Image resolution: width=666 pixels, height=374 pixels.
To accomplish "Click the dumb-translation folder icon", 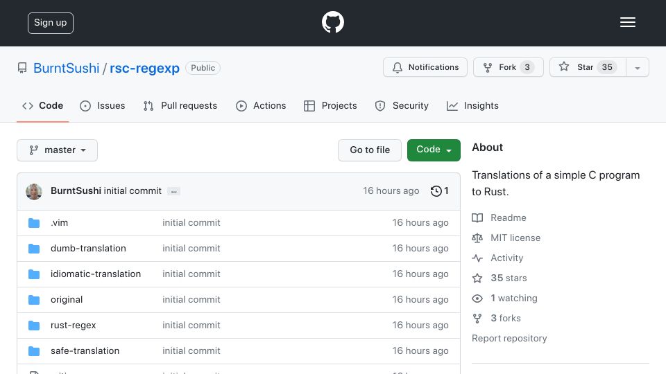I will [x=34, y=249].
